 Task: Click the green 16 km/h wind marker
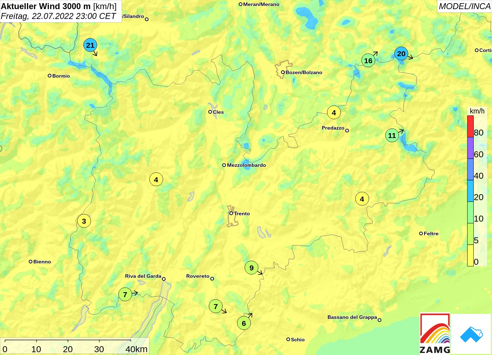(368, 61)
